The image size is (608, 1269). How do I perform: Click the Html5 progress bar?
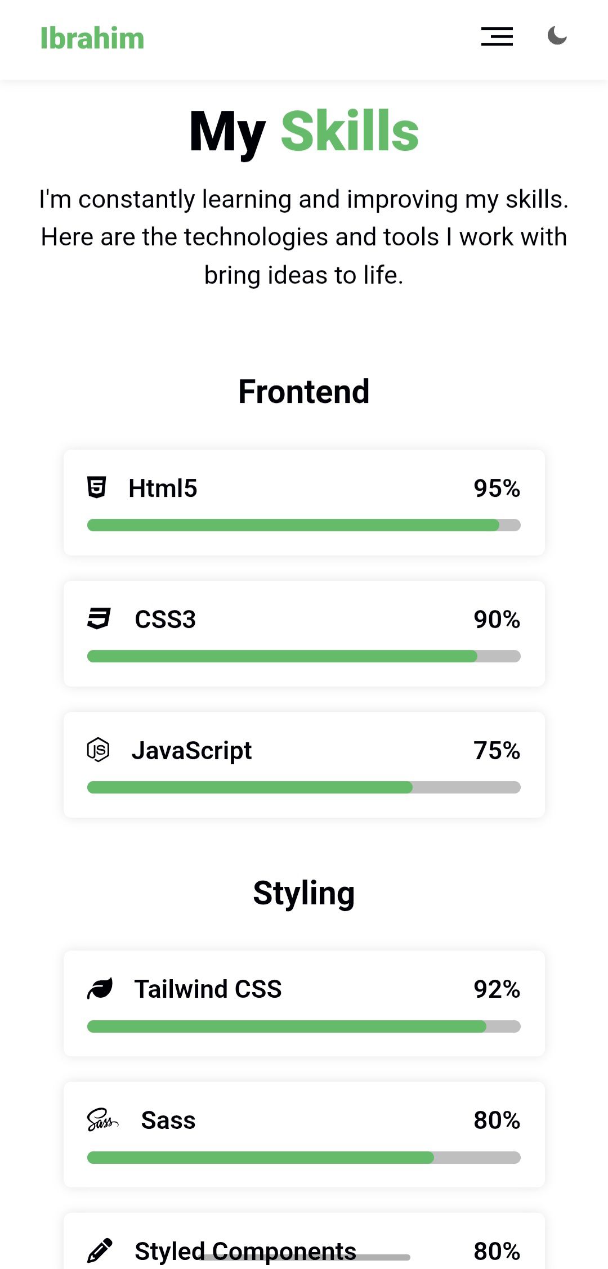304,525
